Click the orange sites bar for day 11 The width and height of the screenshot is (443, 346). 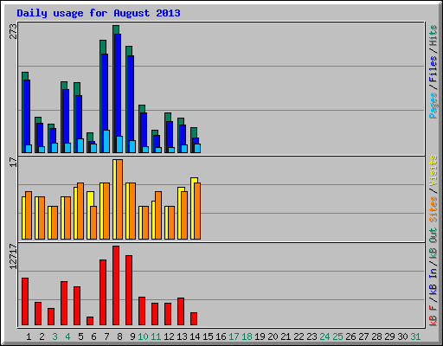point(158,215)
